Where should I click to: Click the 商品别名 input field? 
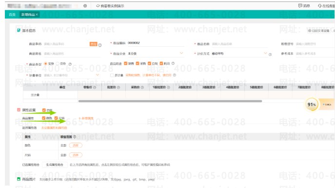(x=72, y=54)
